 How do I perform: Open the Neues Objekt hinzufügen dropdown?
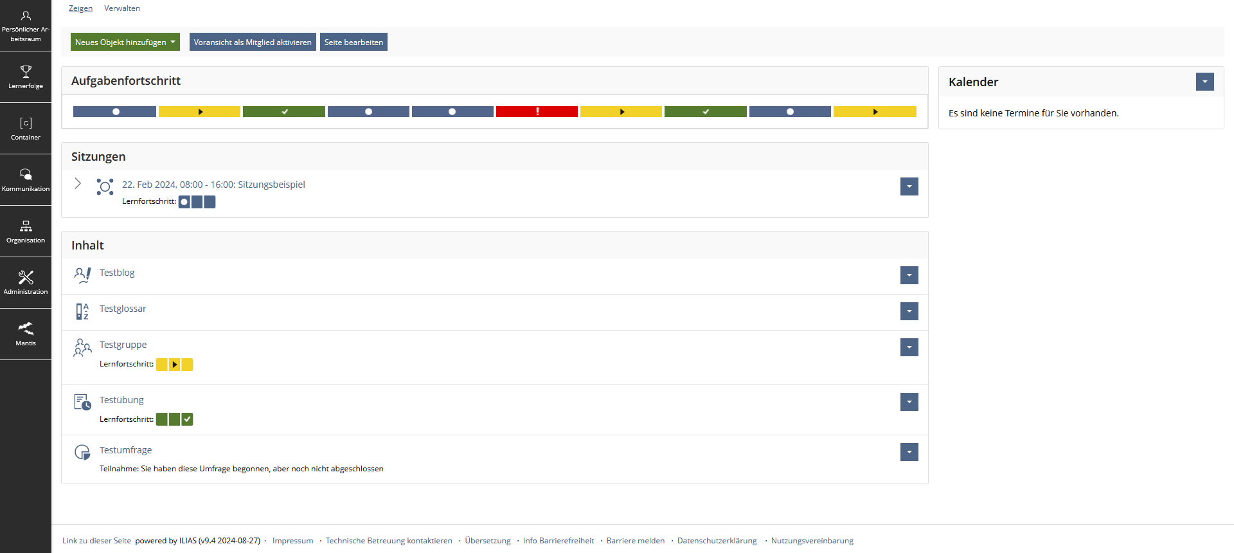[125, 42]
